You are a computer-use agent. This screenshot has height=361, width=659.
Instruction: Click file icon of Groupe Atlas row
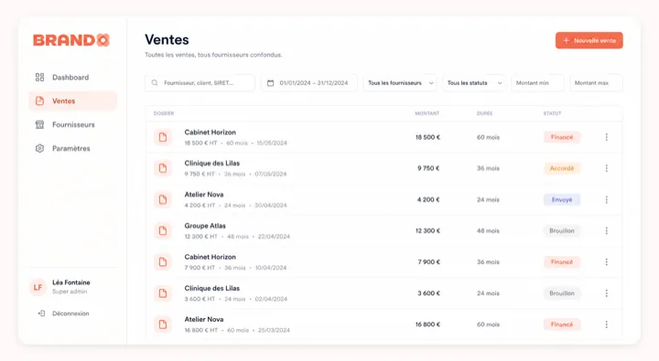pyautogui.click(x=163, y=231)
